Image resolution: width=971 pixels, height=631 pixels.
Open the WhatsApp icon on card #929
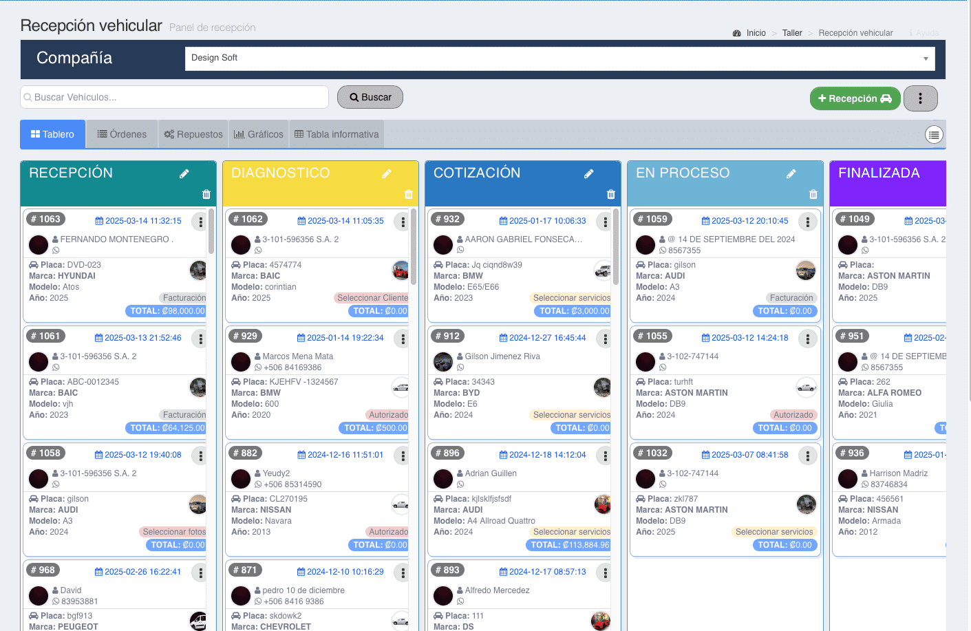tap(257, 369)
